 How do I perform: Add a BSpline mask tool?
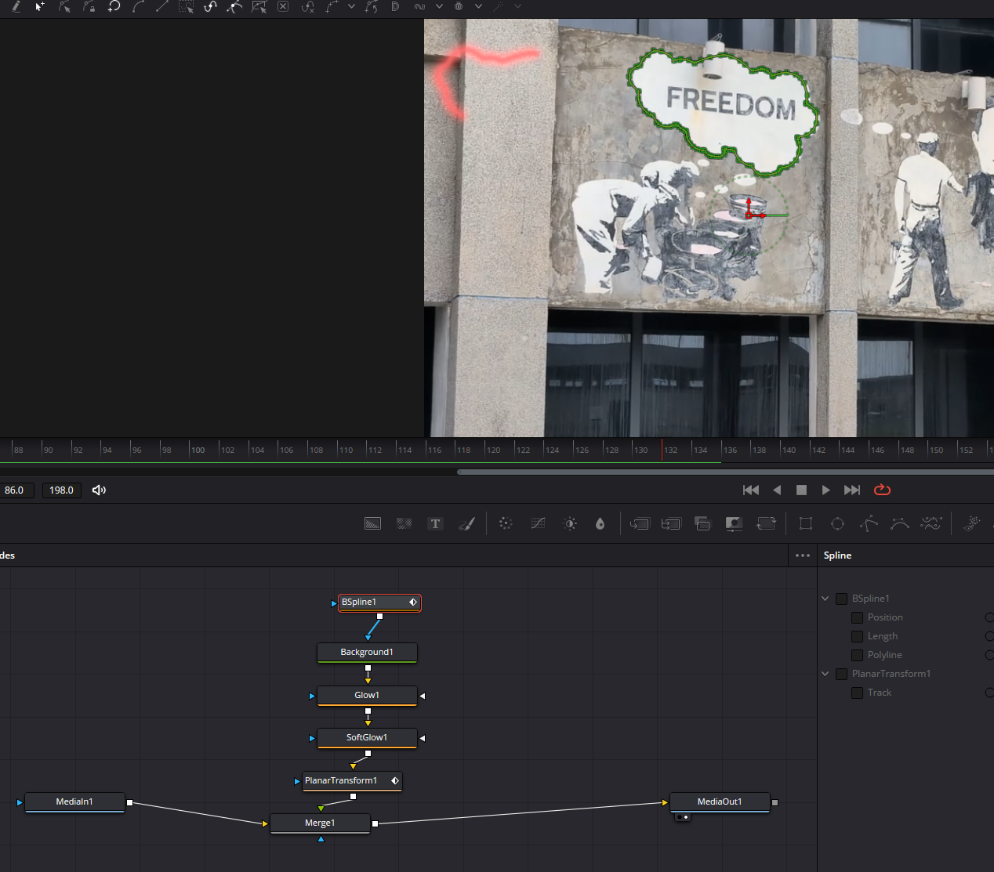(900, 523)
